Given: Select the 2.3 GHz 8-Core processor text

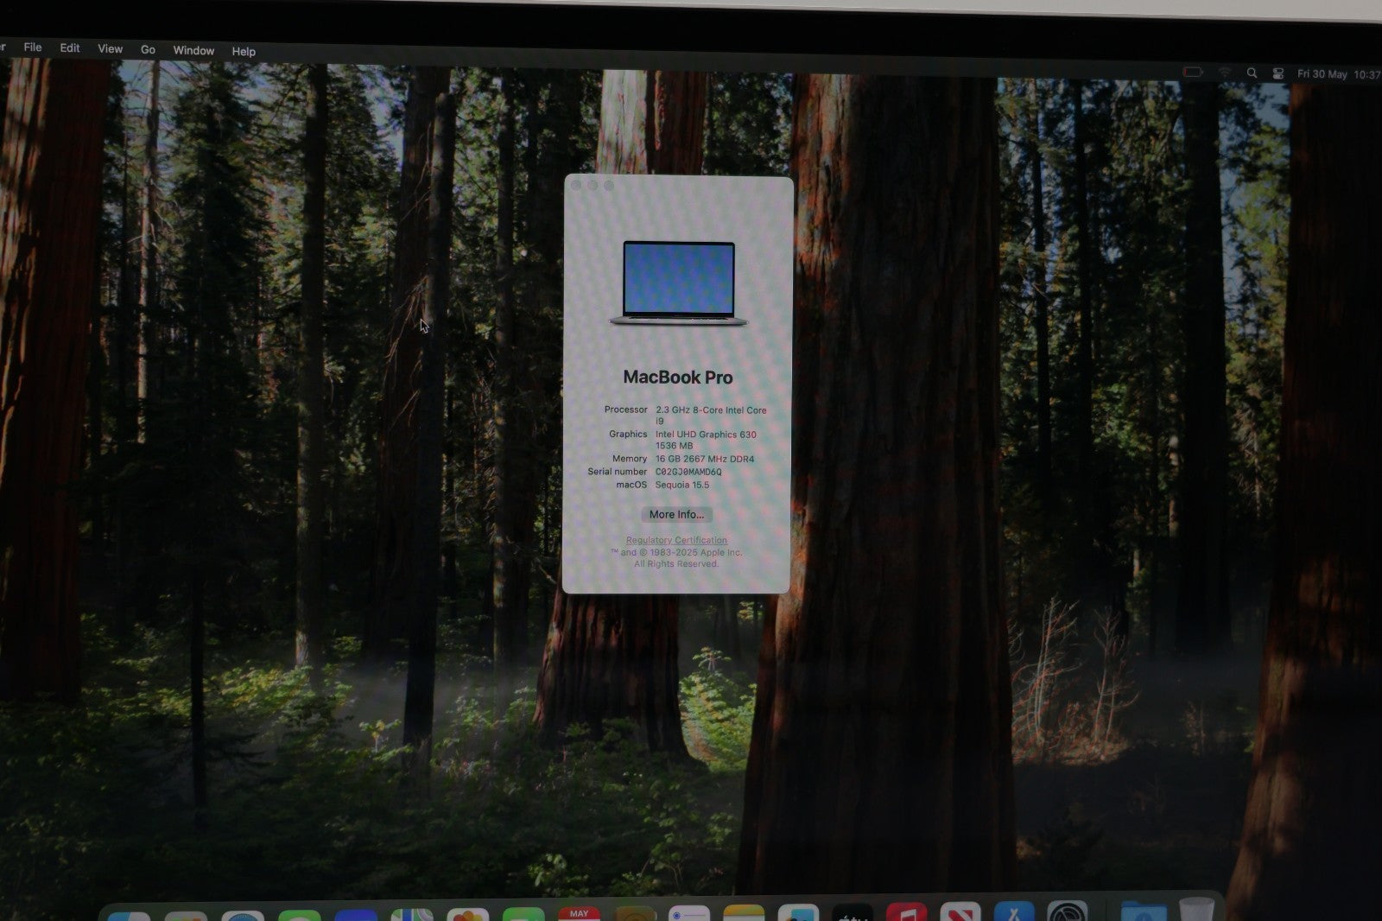Looking at the screenshot, I should (711, 416).
